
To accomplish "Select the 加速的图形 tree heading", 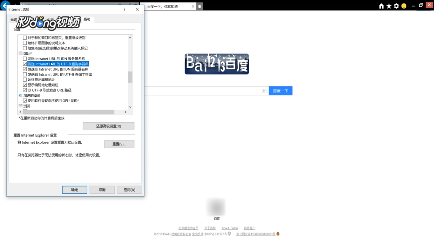I will 32,95.
